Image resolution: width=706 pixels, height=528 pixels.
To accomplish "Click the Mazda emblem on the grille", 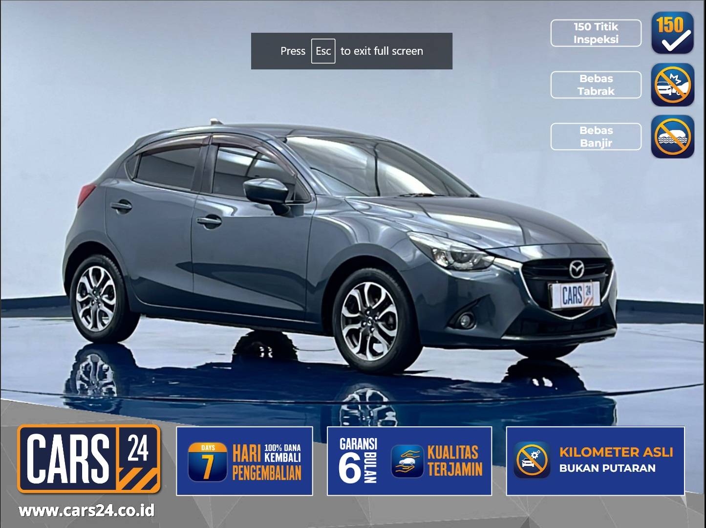I will pyautogui.click(x=577, y=269).
